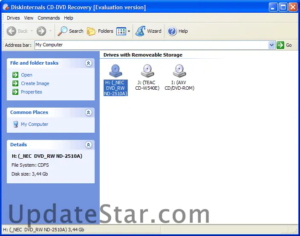Viewport: 300px width, 236px height.
Task: Launch the Wizard hat icon
Action: pyautogui.click(x=141, y=31)
